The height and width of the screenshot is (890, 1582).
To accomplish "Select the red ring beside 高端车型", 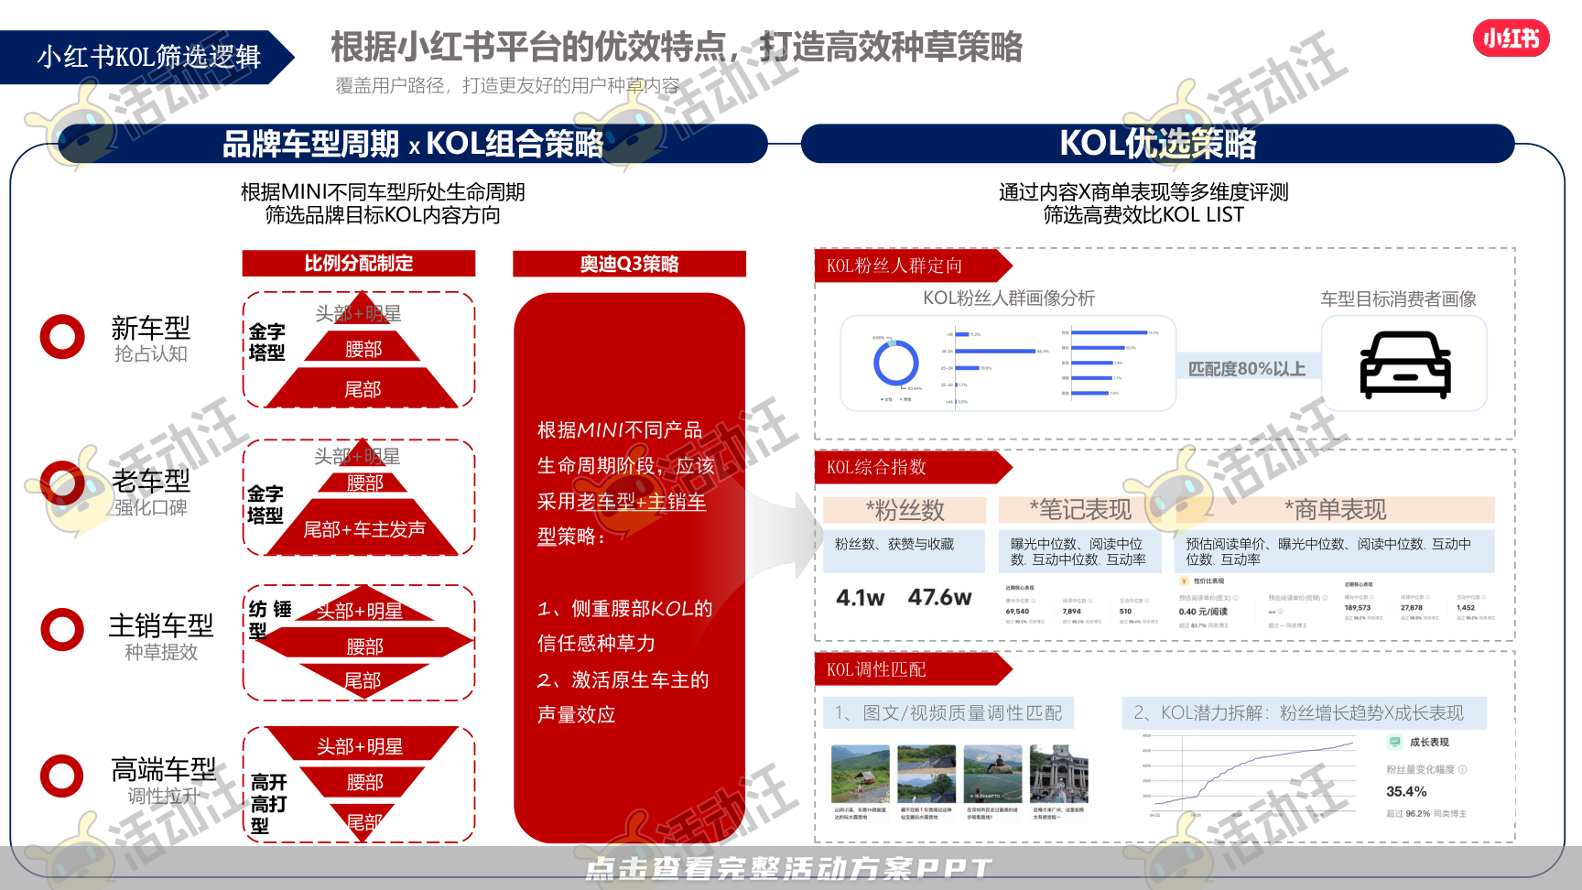I will click(62, 776).
